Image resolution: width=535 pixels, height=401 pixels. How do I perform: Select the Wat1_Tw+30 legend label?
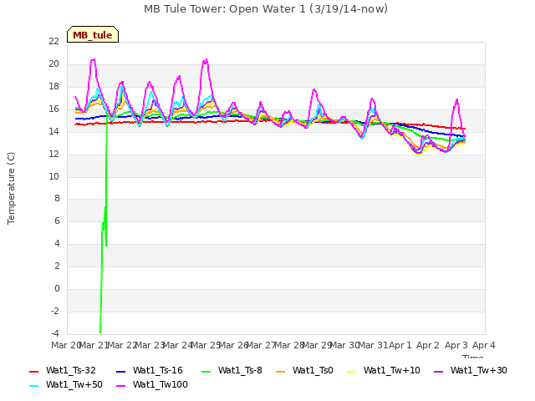[x=479, y=371]
